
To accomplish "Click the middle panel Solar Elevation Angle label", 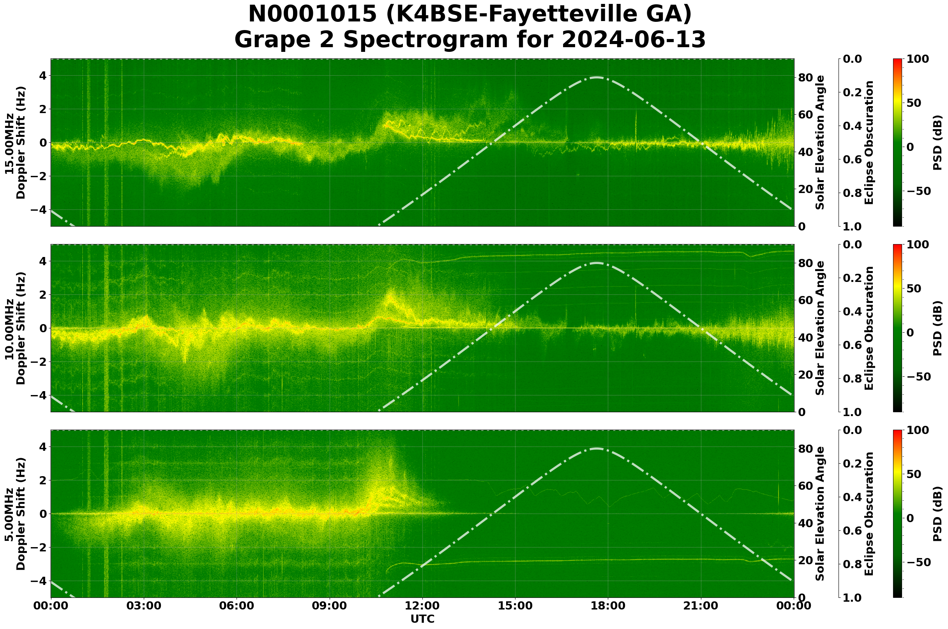I will 820,328.
